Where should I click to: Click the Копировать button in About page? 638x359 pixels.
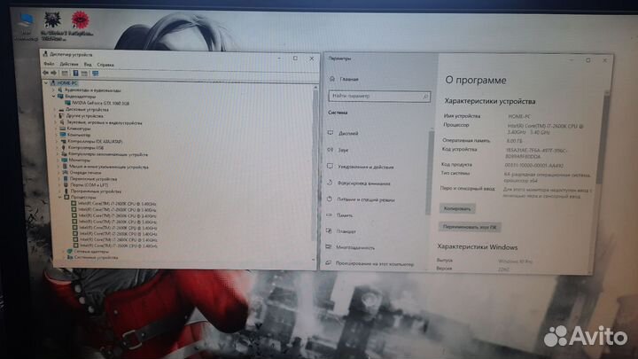click(457, 209)
